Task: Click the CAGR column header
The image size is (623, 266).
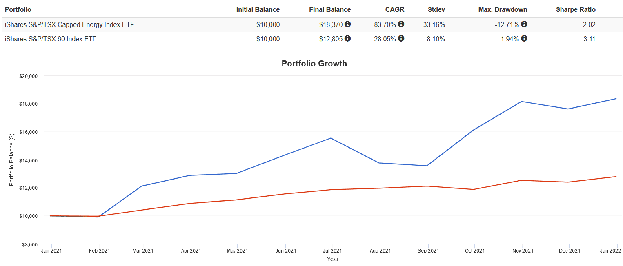Action: point(395,9)
